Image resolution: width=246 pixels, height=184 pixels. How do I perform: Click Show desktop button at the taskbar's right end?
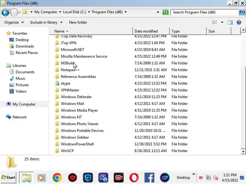click(242, 178)
